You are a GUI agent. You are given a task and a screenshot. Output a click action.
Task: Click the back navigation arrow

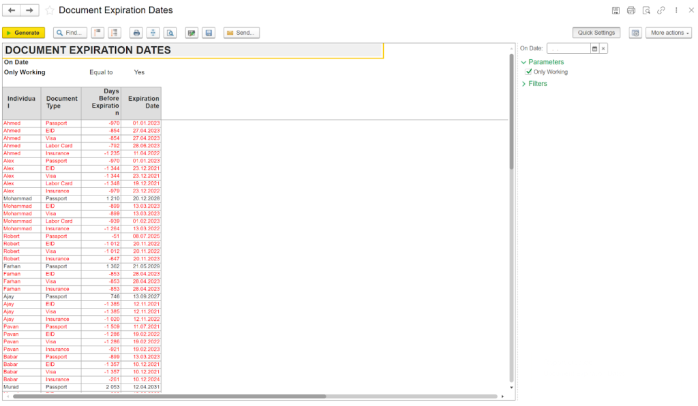[12, 10]
